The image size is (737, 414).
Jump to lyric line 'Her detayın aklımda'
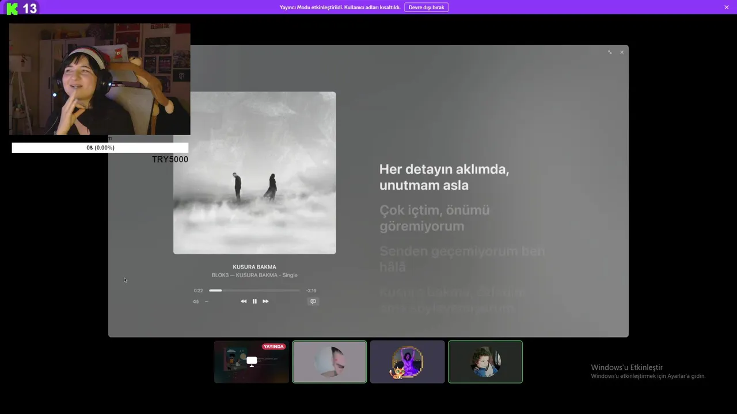444,177
